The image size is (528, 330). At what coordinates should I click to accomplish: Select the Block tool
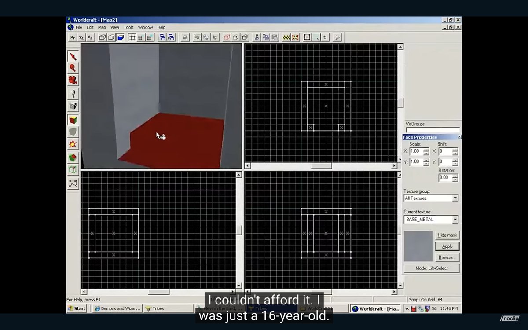tap(73, 106)
